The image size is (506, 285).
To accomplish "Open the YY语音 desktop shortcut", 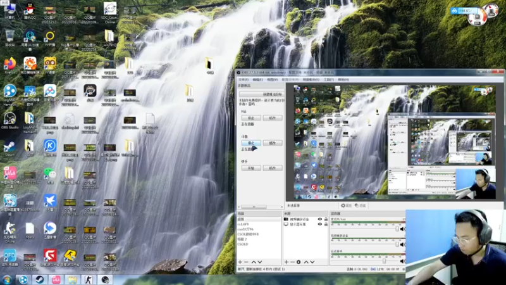I will pyautogui.click(x=50, y=66).
